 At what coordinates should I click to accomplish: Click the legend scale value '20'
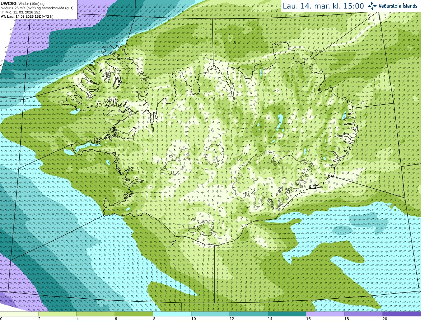tap(385, 319)
